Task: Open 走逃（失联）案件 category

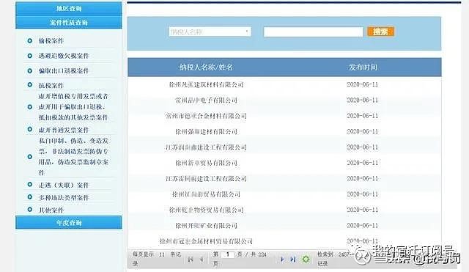Action: (x=64, y=185)
